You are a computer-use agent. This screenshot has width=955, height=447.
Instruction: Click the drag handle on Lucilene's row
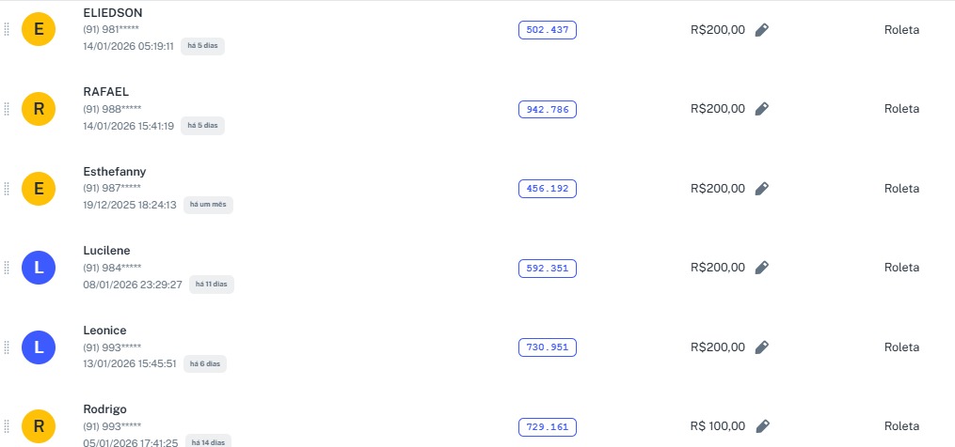click(x=7, y=268)
